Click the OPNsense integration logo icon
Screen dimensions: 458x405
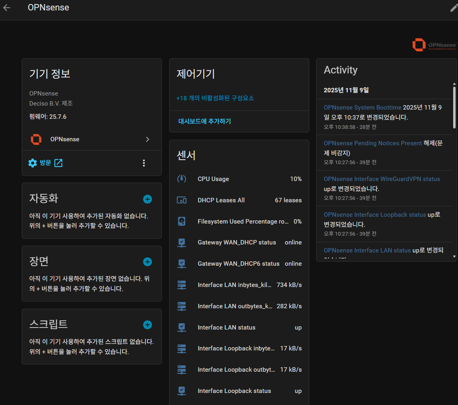[36, 139]
